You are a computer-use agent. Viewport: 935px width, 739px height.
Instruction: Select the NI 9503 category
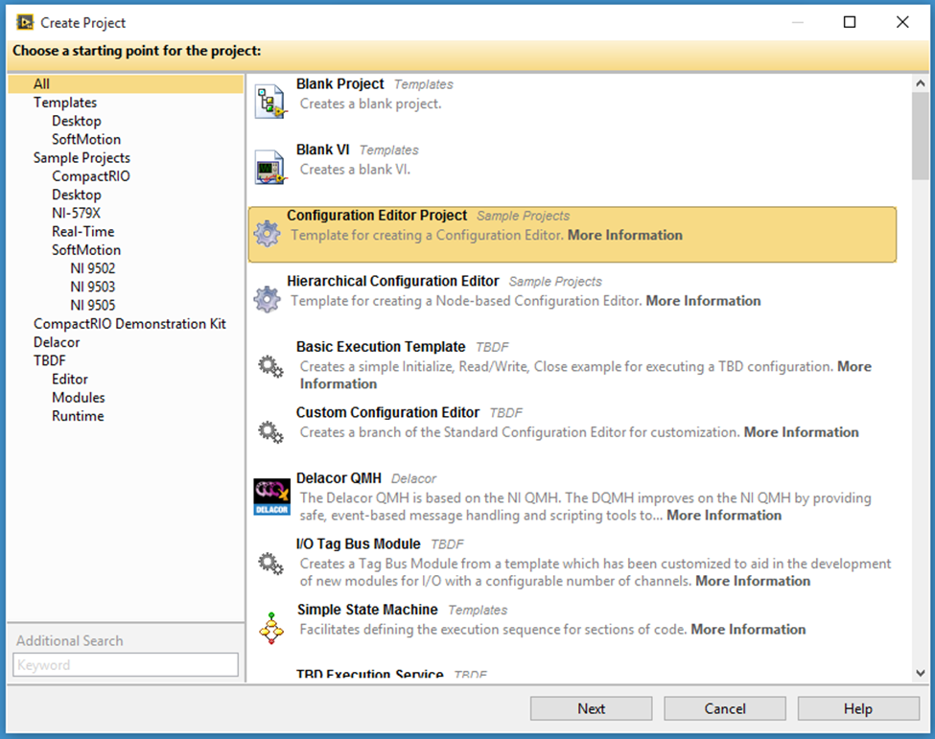(x=93, y=288)
